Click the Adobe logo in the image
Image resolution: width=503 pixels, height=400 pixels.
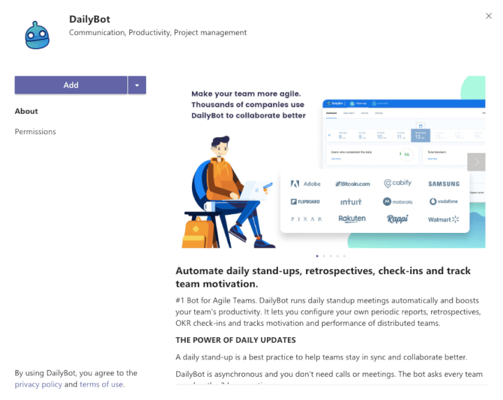coord(305,184)
